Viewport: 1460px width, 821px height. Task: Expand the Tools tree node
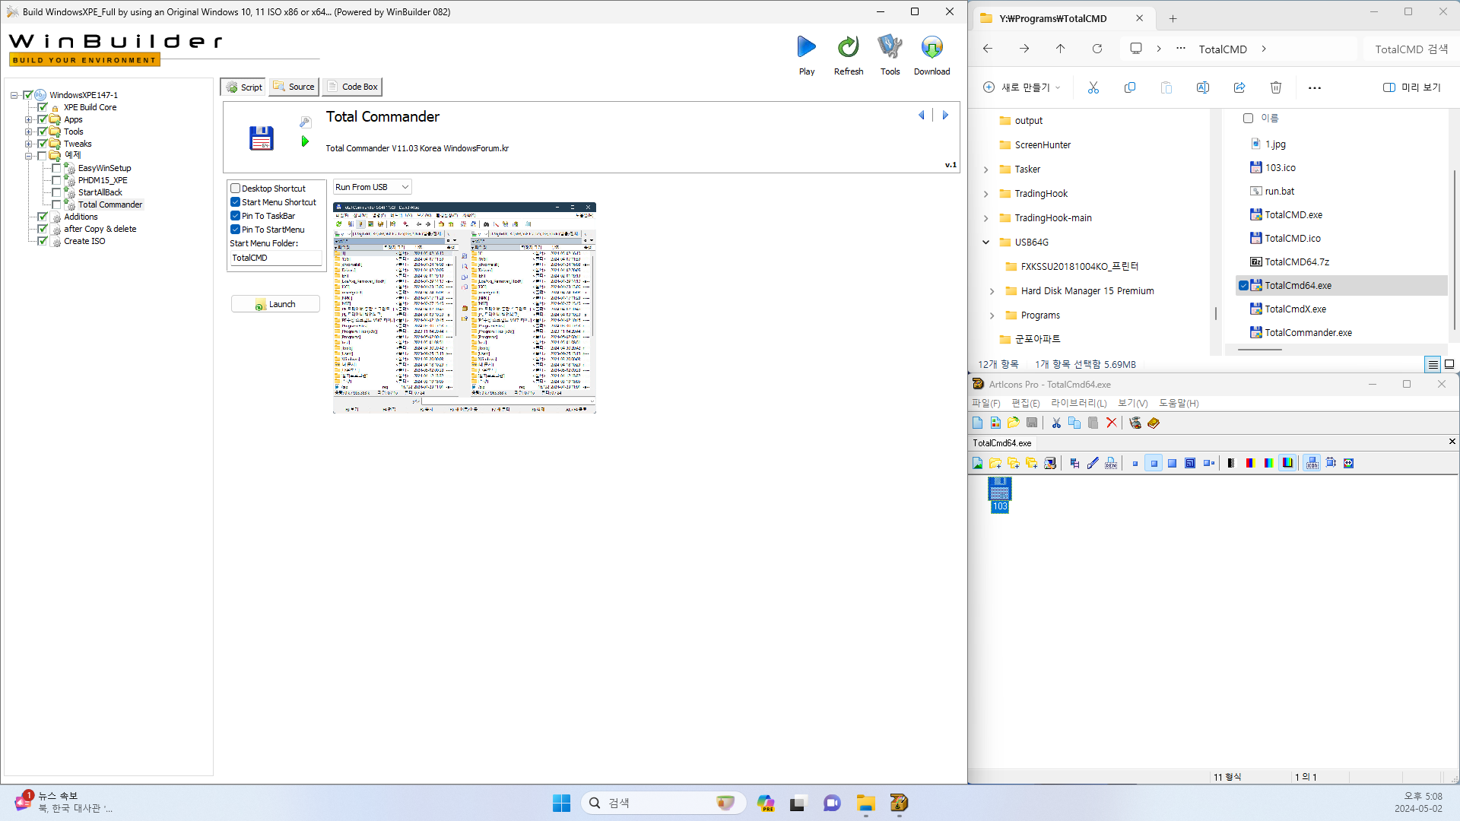click(x=28, y=132)
